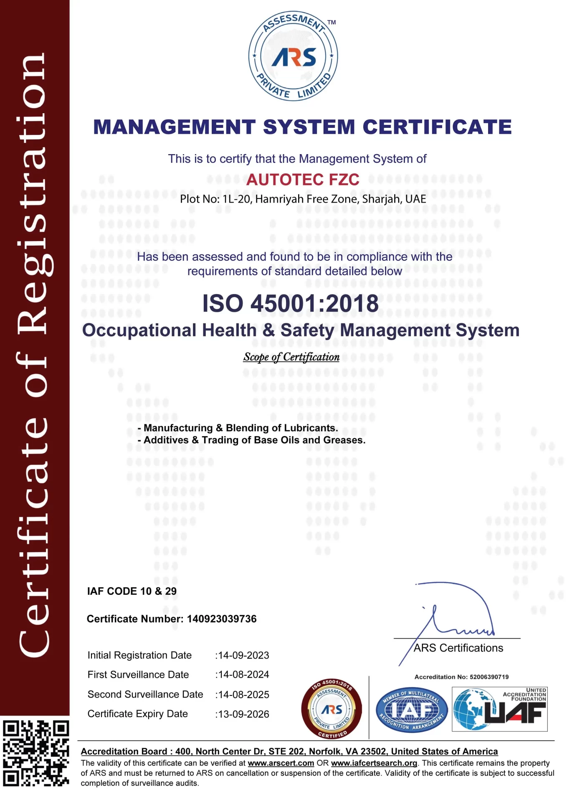Screen dimensions: 567x802
Task: Click the AUTOTEC FZC company name
Action: (x=302, y=180)
